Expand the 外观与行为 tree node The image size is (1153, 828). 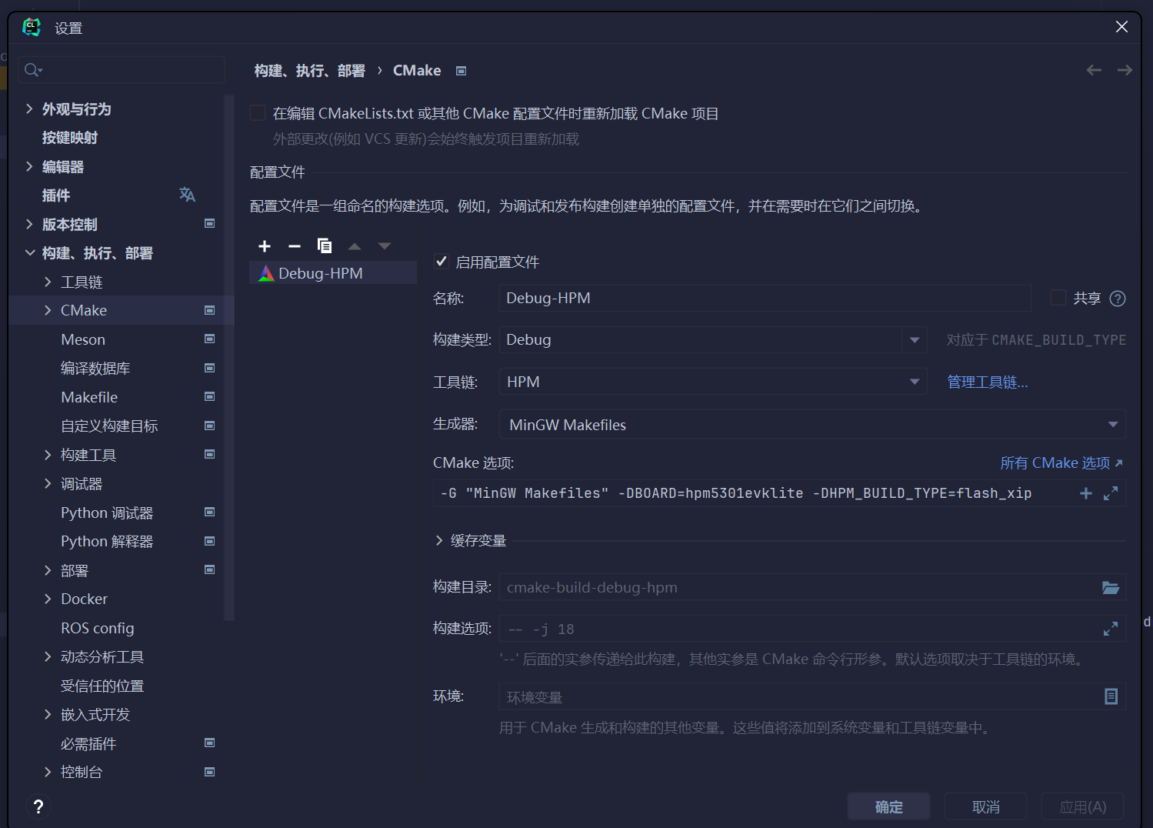29,109
